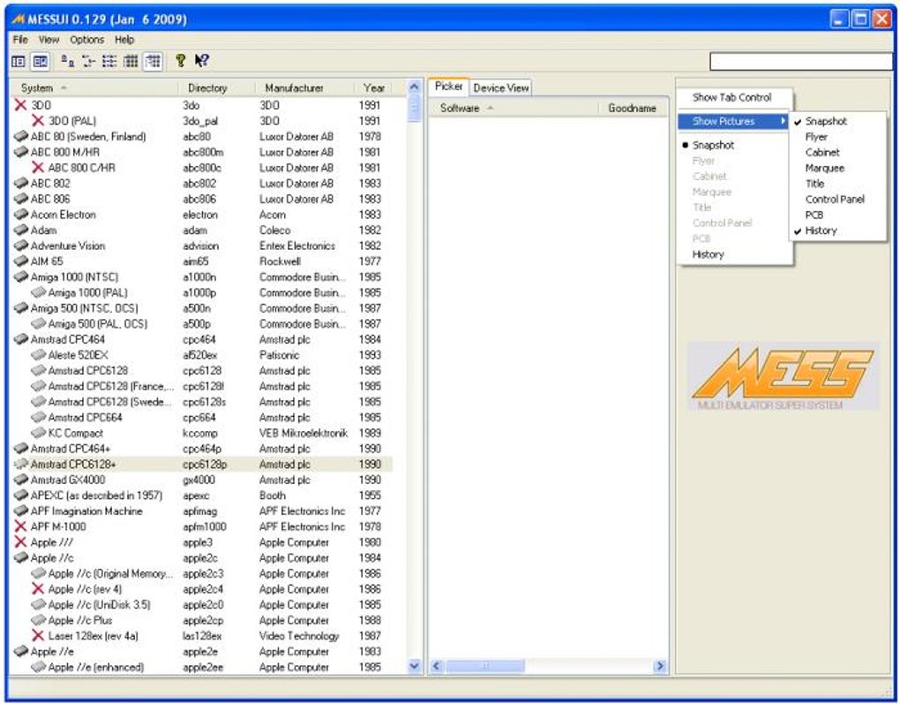
Task: Click the red X icon of Apple ///
Action: (20, 542)
